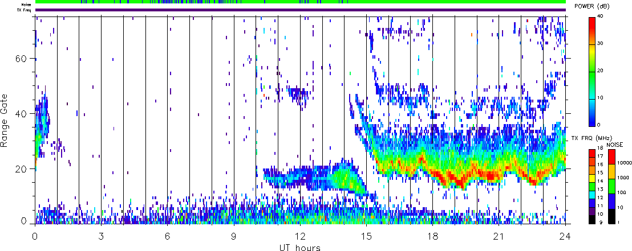
Task: Pick the blue segment of the NOISE colorbar
Action: click(x=612, y=201)
